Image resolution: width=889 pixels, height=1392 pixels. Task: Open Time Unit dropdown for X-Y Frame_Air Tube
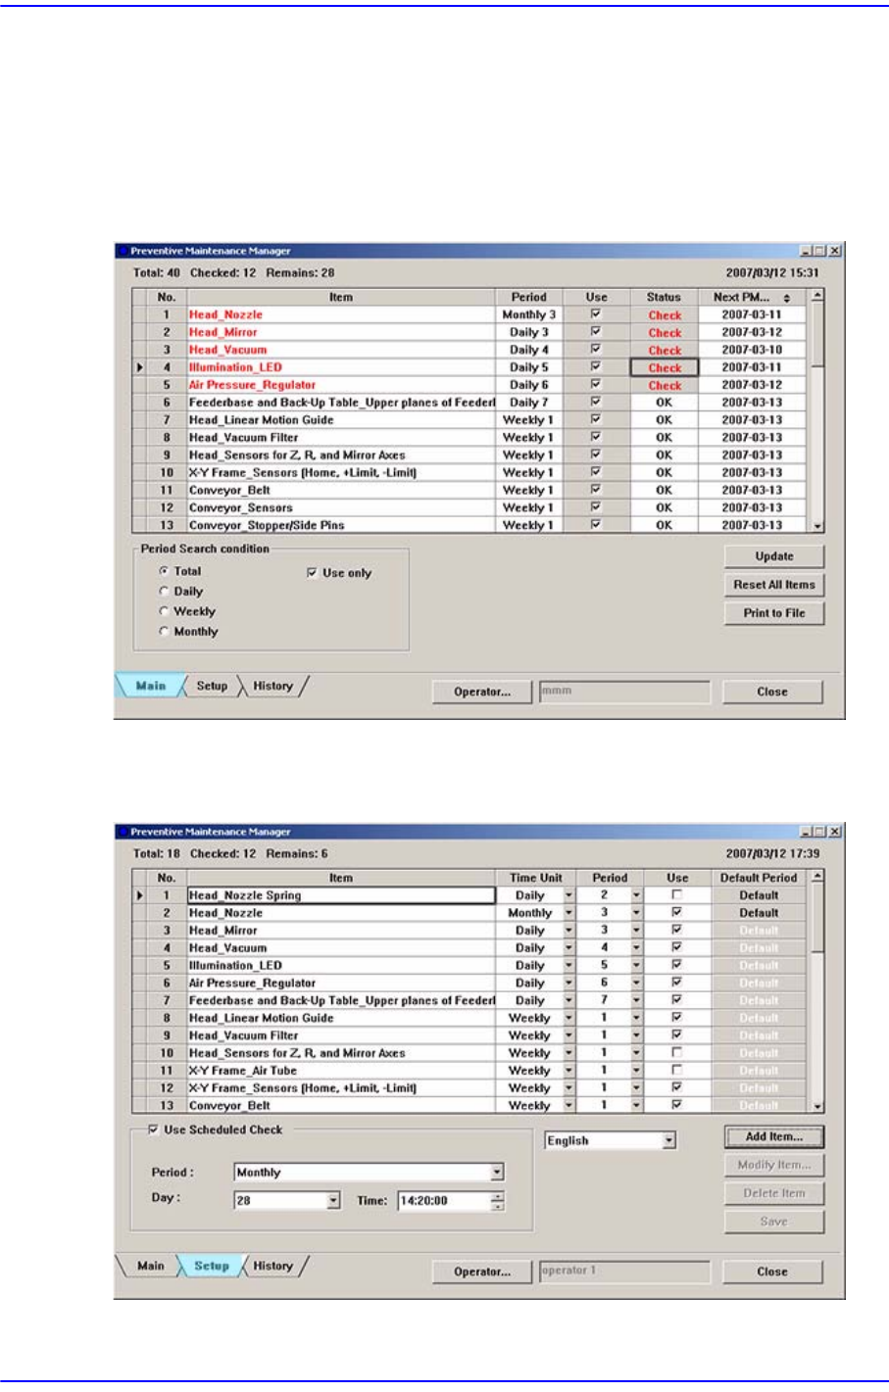pyautogui.click(x=568, y=1071)
